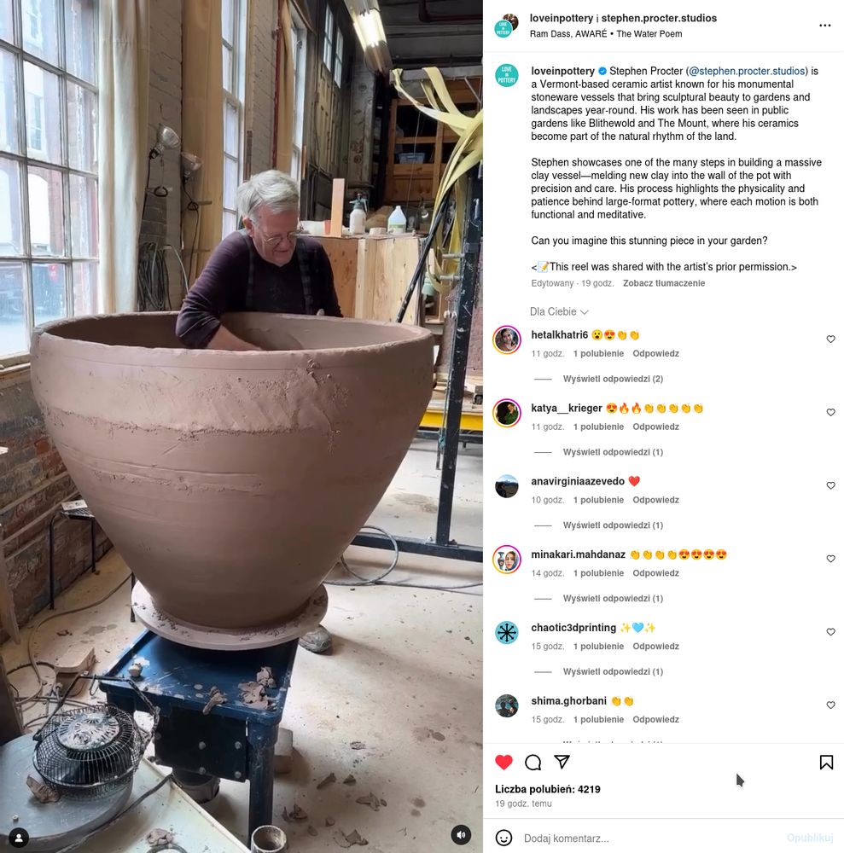Show replies under minakari.mahdanaz's comment
Image resolution: width=844 pixels, height=853 pixels.
click(612, 599)
